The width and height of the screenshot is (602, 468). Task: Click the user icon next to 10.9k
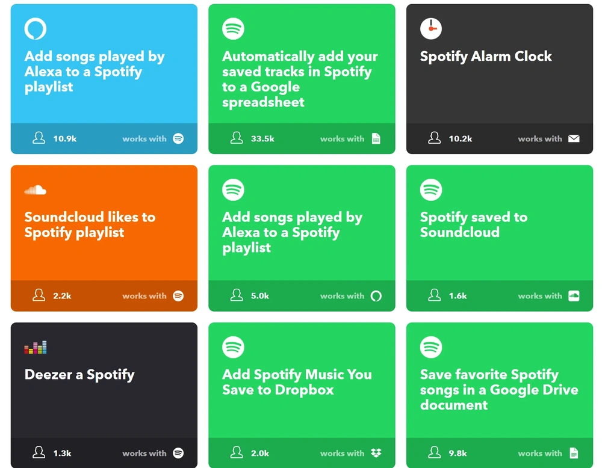click(39, 138)
